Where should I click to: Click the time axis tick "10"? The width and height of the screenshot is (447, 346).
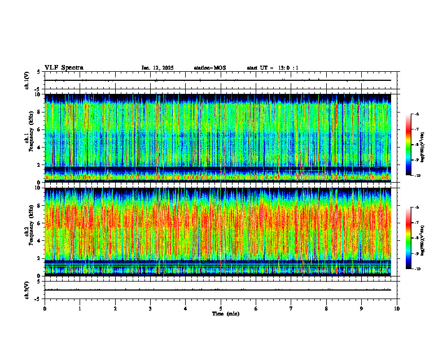[x=397, y=309]
